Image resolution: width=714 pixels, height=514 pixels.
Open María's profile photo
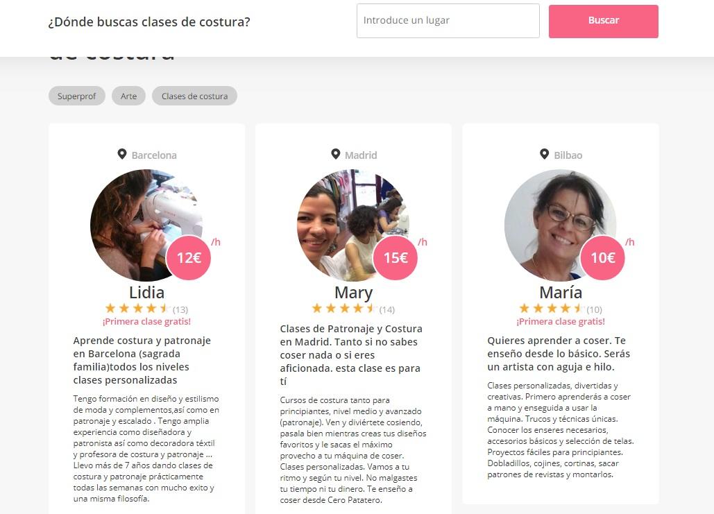point(560,225)
